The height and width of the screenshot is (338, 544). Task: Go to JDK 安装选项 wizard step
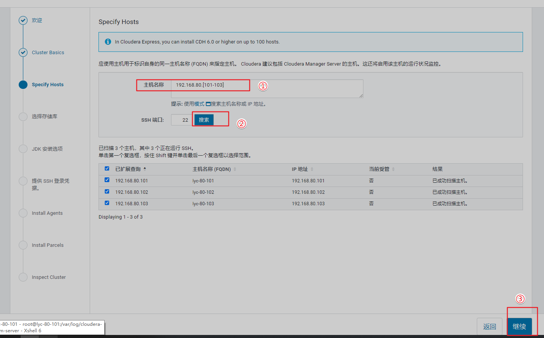[47, 149]
